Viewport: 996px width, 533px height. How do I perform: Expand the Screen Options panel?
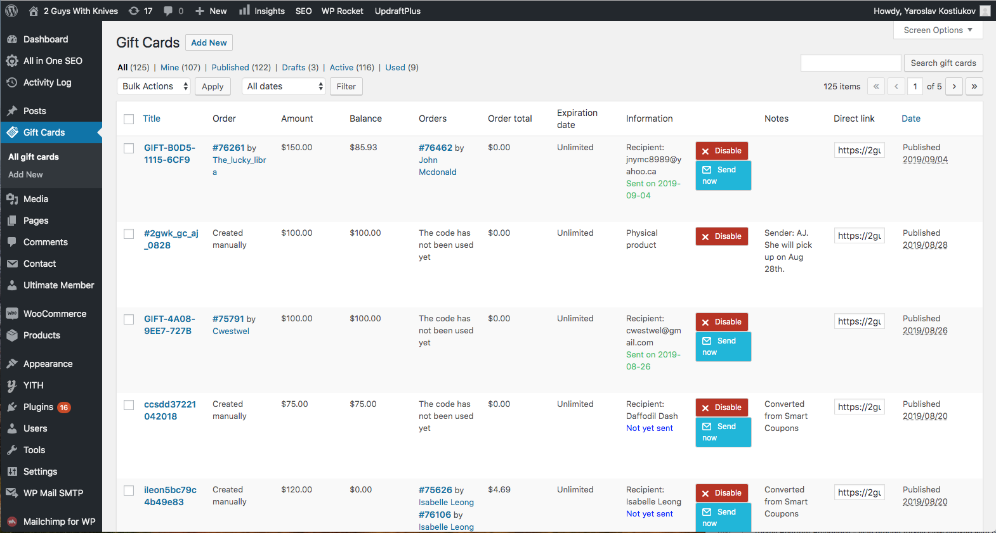pos(938,30)
